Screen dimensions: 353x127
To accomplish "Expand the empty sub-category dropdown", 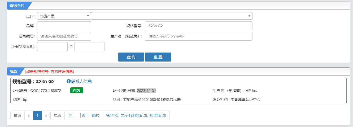I will [x=172, y=16].
